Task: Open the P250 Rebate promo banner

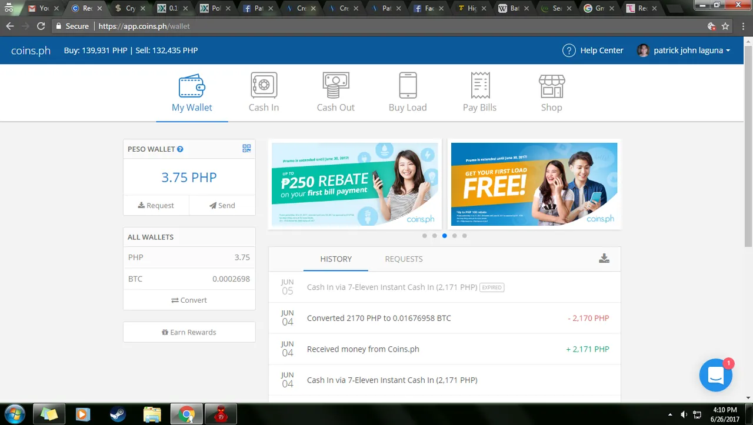Action: click(355, 184)
